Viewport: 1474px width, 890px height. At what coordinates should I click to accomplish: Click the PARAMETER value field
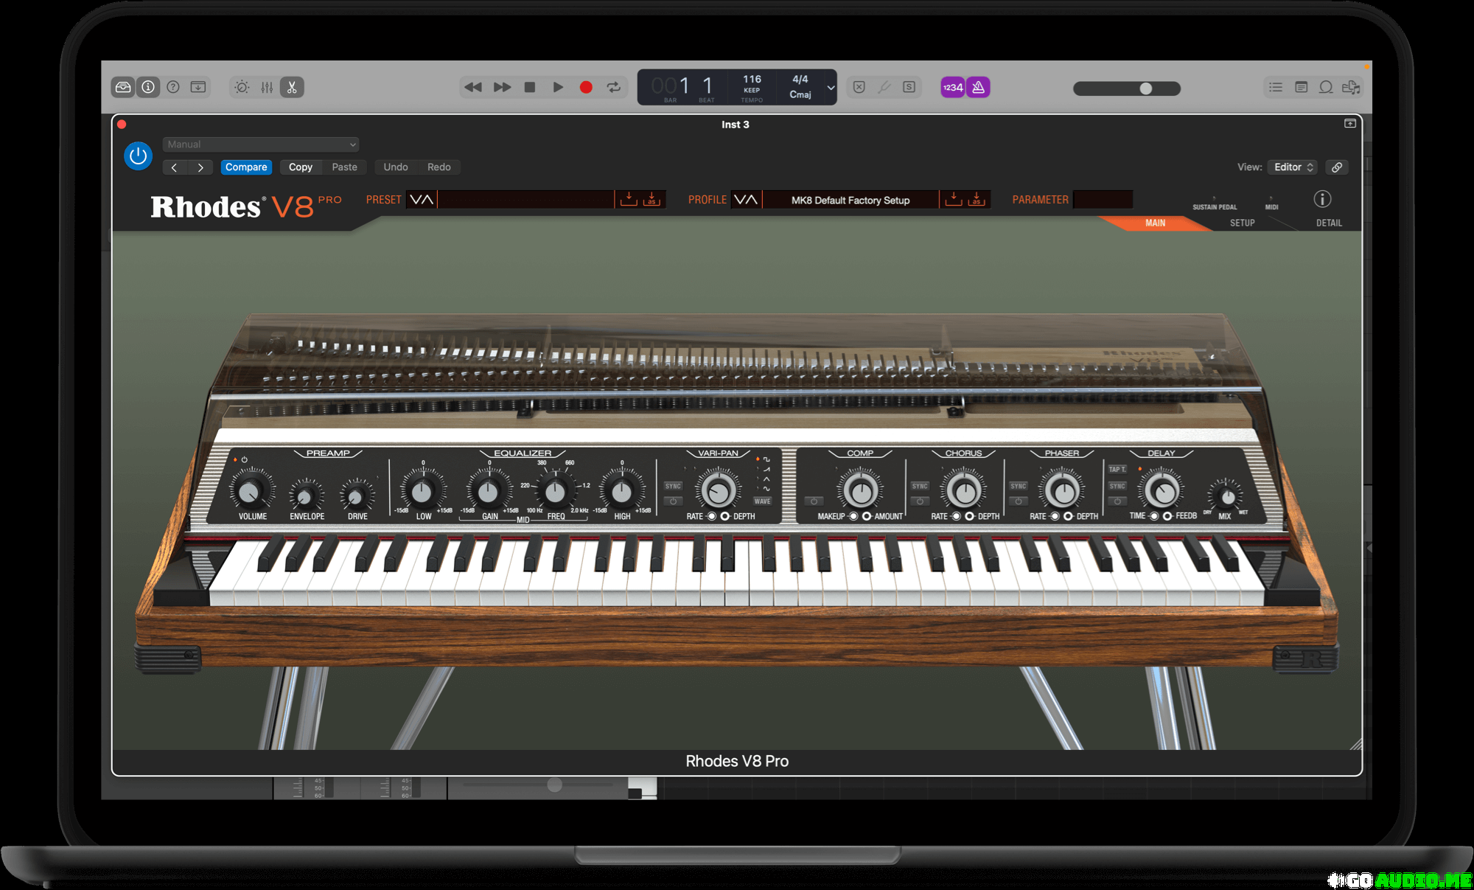pos(1103,200)
